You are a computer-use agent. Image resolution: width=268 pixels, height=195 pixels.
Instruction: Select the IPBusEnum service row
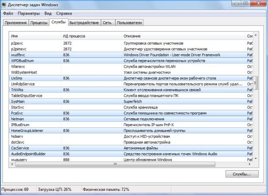click(x=131, y=125)
